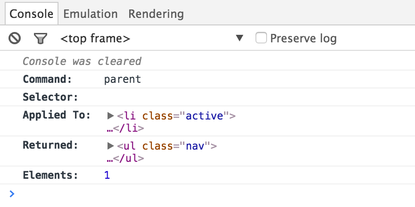Click the blue console prompt chevron
415x207 pixels.
pyautogui.click(x=12, y=194)
